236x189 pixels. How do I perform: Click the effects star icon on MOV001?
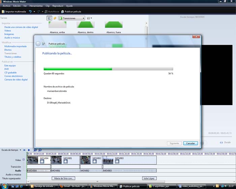[x=65, y=161]
